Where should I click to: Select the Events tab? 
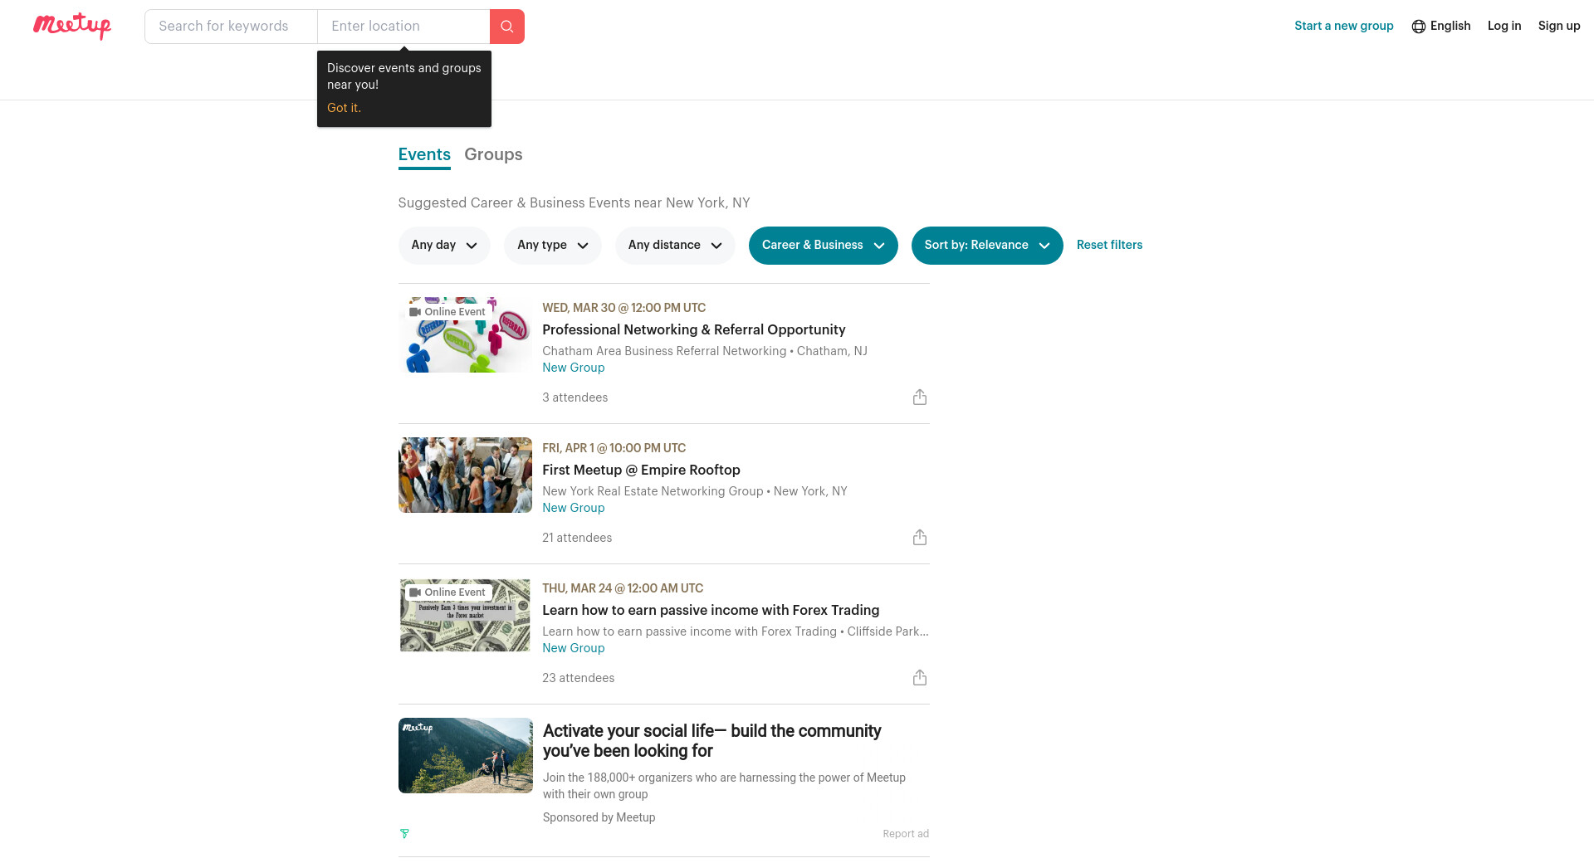[x=424, y=154]
